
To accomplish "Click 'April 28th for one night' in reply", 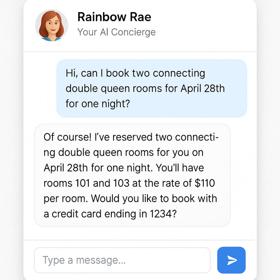I will click(x=98, y=168).
